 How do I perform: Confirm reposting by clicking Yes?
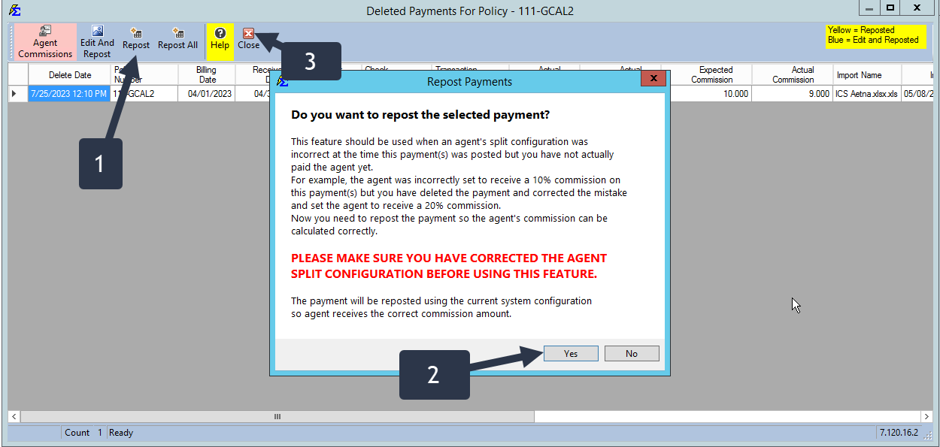tap(570, 353)
